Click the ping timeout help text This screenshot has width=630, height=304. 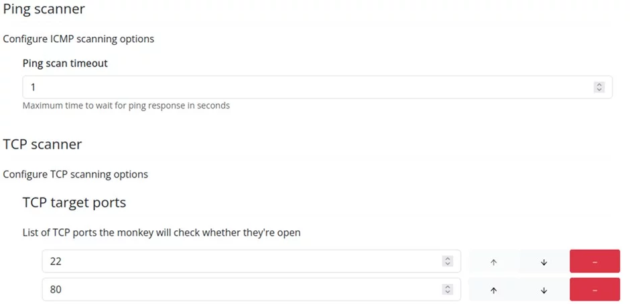pos(126,106)
